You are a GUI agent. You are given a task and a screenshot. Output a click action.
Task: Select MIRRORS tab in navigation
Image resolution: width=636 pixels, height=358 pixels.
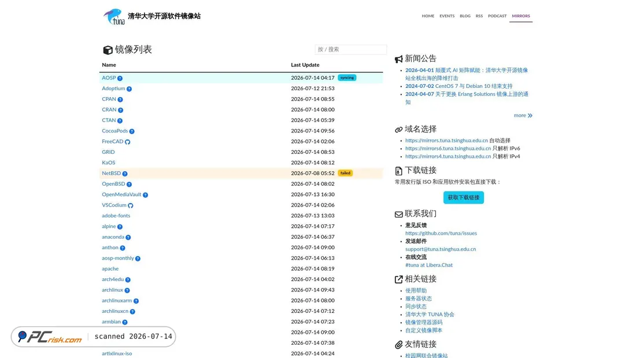[x=521, y=16]
